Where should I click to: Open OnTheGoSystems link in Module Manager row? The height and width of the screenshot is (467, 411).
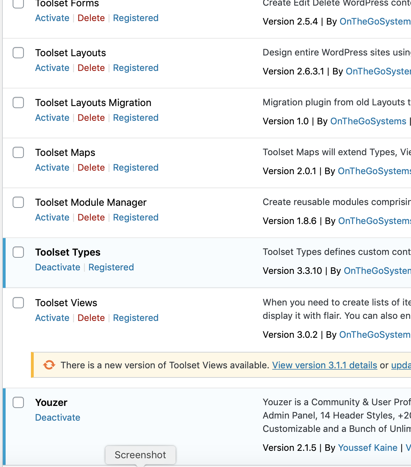click(374, 221)
